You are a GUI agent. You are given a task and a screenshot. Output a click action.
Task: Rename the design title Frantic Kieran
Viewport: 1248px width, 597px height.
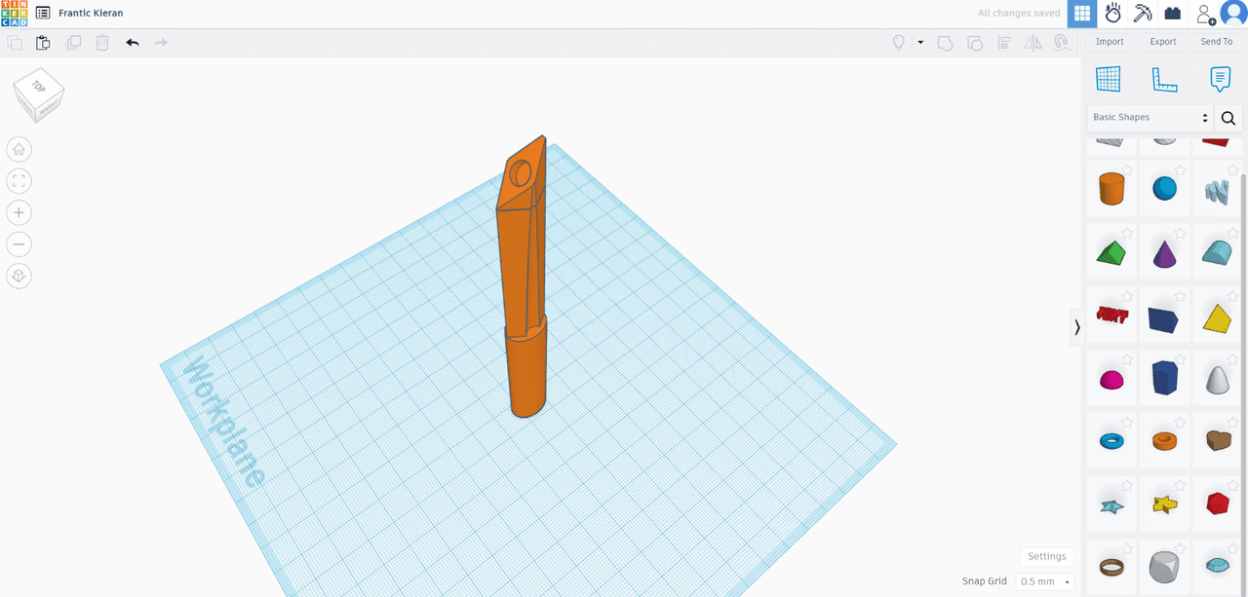pyautogui.click(x=91, y=14)
